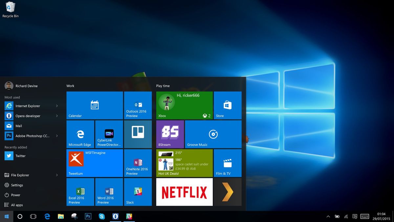Open the Action Center tray icon
The width and height of the screenshot is (394, 222).
click(355, 216)
